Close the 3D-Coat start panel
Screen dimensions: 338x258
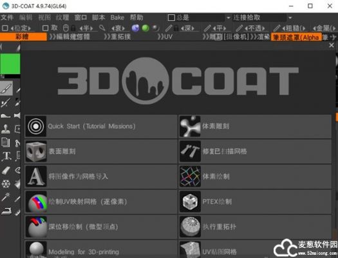pos(332,45)
